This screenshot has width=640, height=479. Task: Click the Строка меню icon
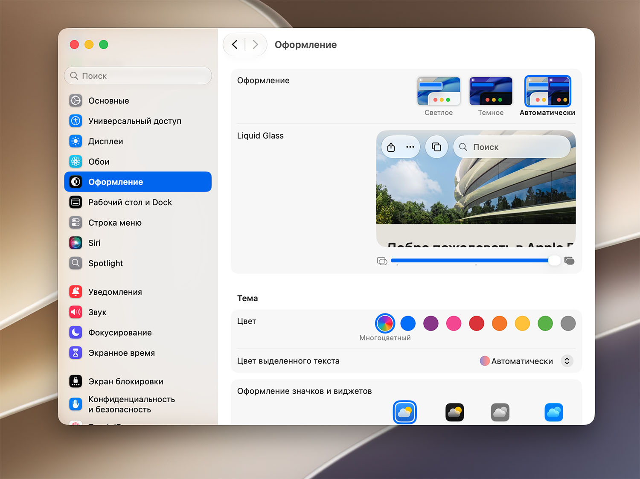coord(76,222)
